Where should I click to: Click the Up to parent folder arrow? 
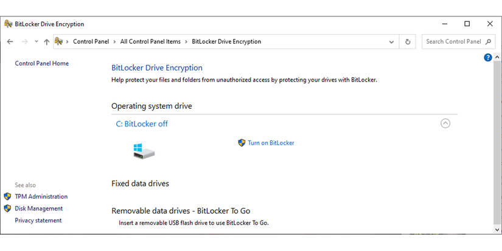tap(46, 42)
